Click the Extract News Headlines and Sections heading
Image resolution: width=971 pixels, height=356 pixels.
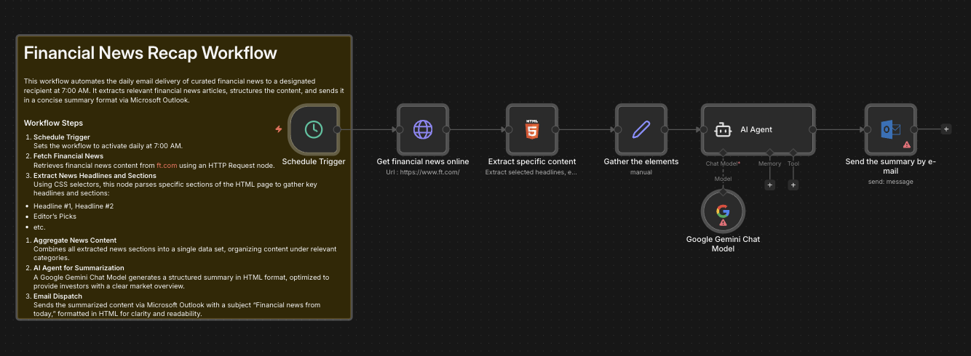[x=95, y=176]
